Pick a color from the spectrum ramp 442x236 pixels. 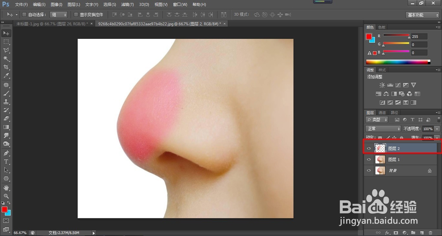pos(398,62)
